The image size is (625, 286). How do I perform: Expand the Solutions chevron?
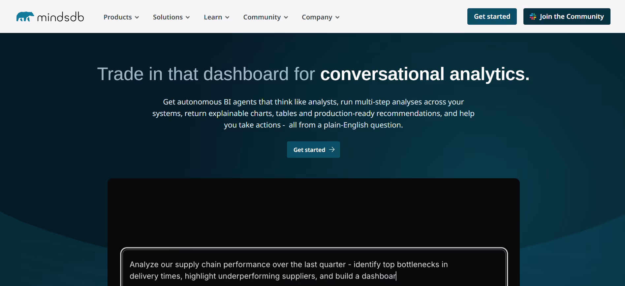[x=188, y=17]
